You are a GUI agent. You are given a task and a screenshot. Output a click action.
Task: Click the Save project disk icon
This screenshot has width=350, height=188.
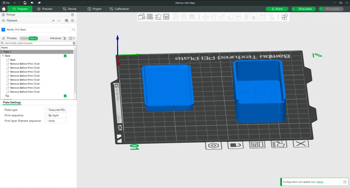click(x=25, y=3)
